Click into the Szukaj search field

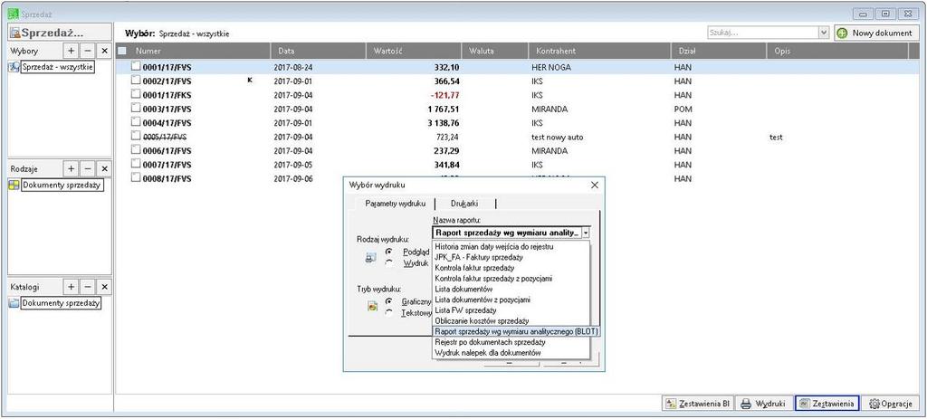pos(763,33)
